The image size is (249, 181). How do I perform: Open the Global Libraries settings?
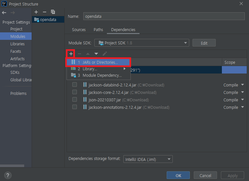click(21, 80)
